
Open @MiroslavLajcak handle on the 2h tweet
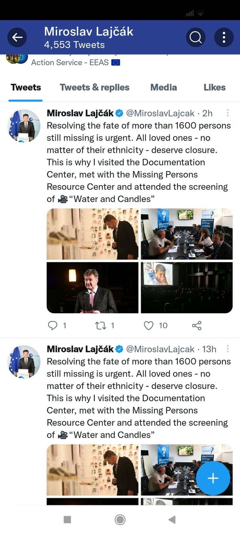[160, 113]
